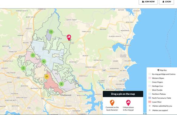
Task: Click the Chatswood label on map
Action: click(x=66, y=95)
